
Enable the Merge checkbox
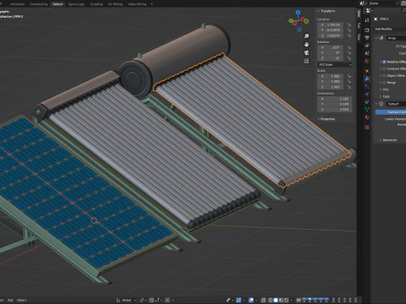click(384, 83)
